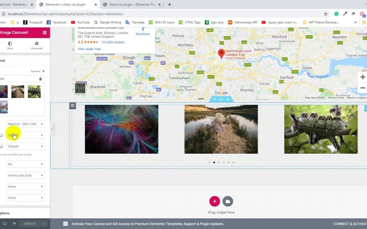Open the Elementor widgets panel grid icon
This screenshot has height=229, width=367.
[x=45, y=32]
